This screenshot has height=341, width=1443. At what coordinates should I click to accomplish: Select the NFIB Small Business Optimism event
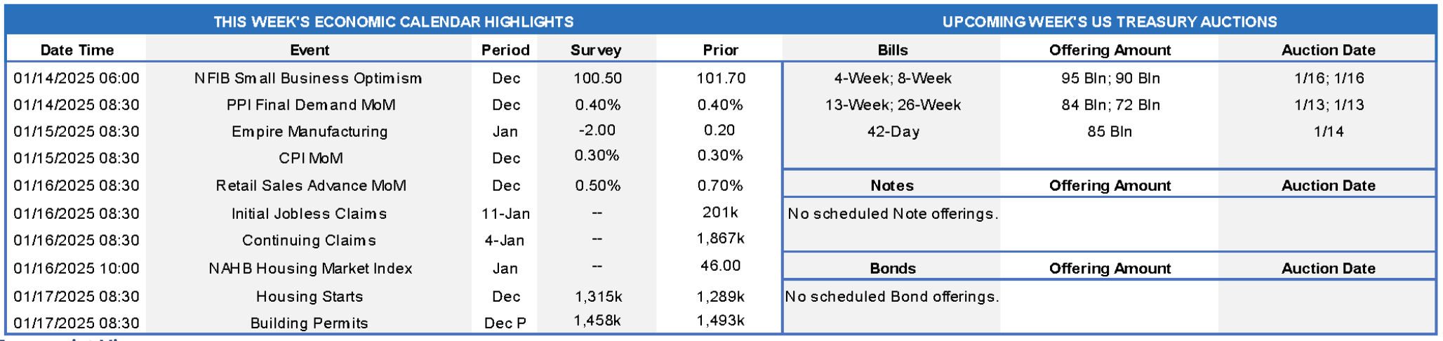coord(308,78)
